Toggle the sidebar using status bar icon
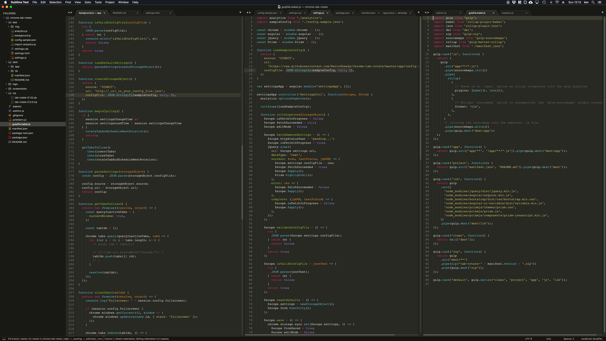Image resolution: width=606 pixels, height=341 pixels. tap(4, 339)
